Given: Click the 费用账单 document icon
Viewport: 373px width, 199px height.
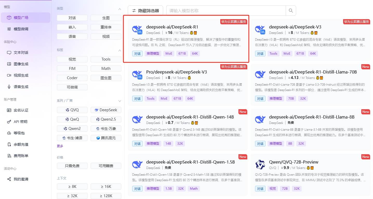Looking at the screenshot, I should pos(9,156).
